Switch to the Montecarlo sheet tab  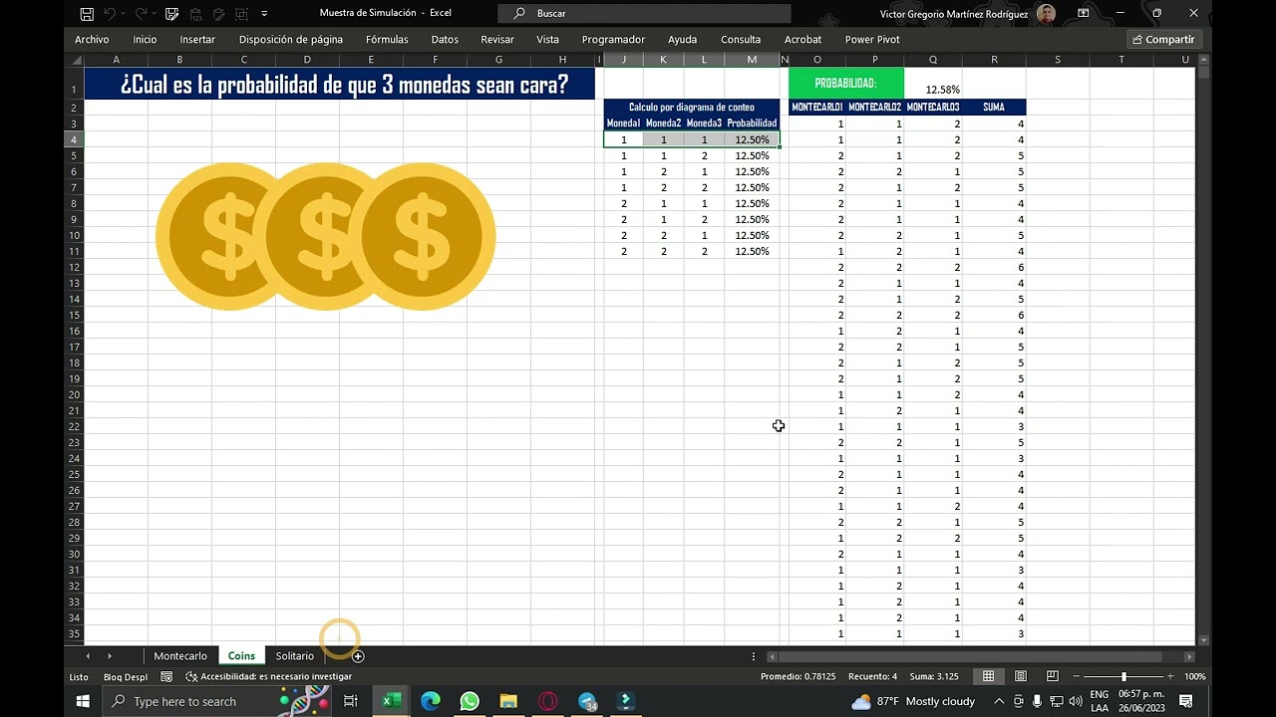(180, 656)
